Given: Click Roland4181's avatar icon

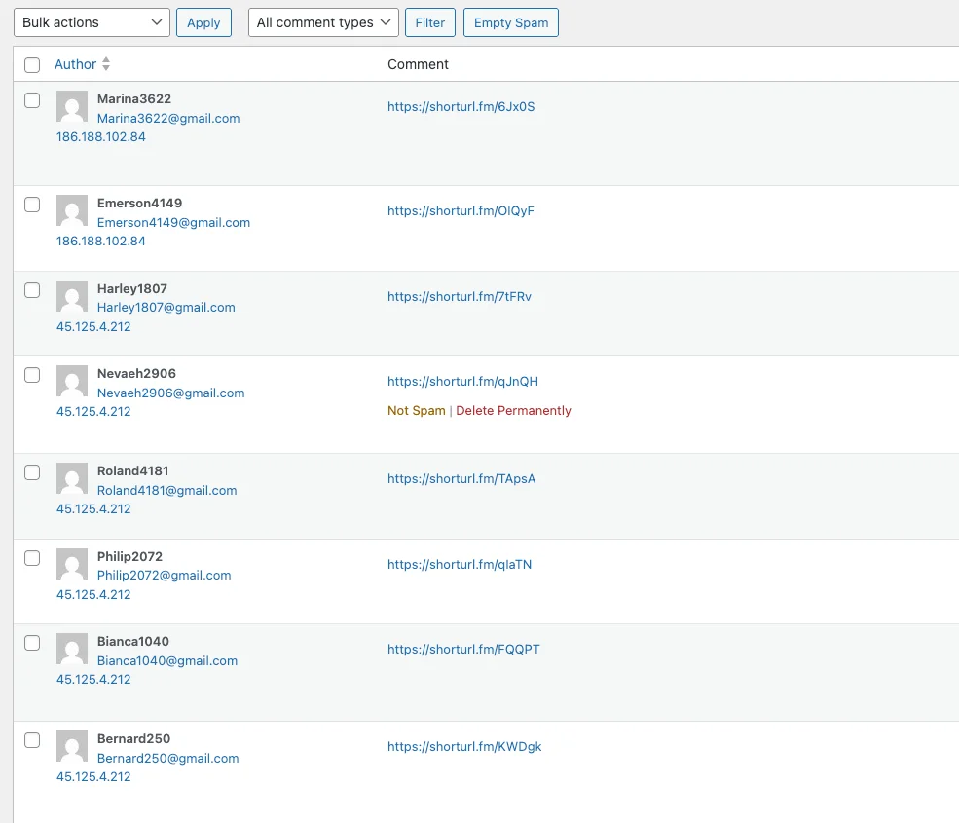Looking at the screenshot, I should click(x=72, y=478).
